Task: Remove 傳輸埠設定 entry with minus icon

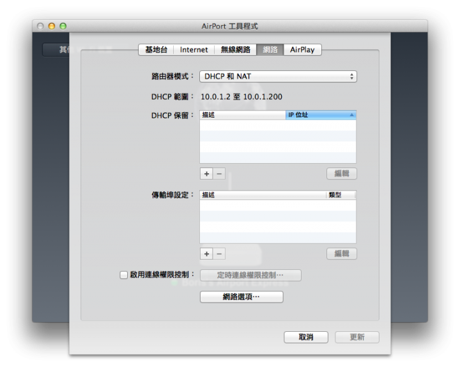Action: pyautogui.click(x=219, y=254)
